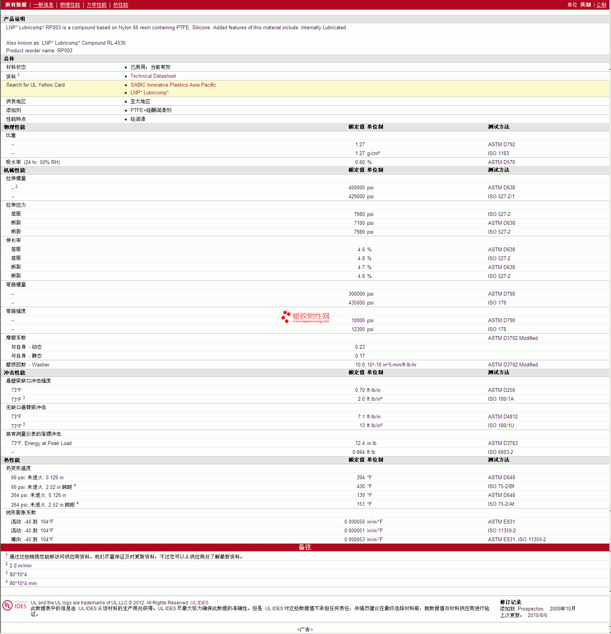Select the 与自身 - 静态 row
The height and width of the screenshot is (634, 611).
305,356
